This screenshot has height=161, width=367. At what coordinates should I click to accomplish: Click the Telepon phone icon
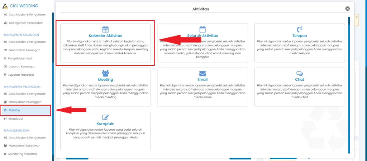tap(300, 29)
